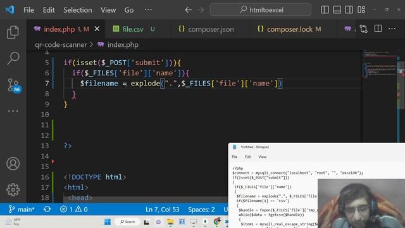Toggle the bottom panel layout icon

coord(337,10)
